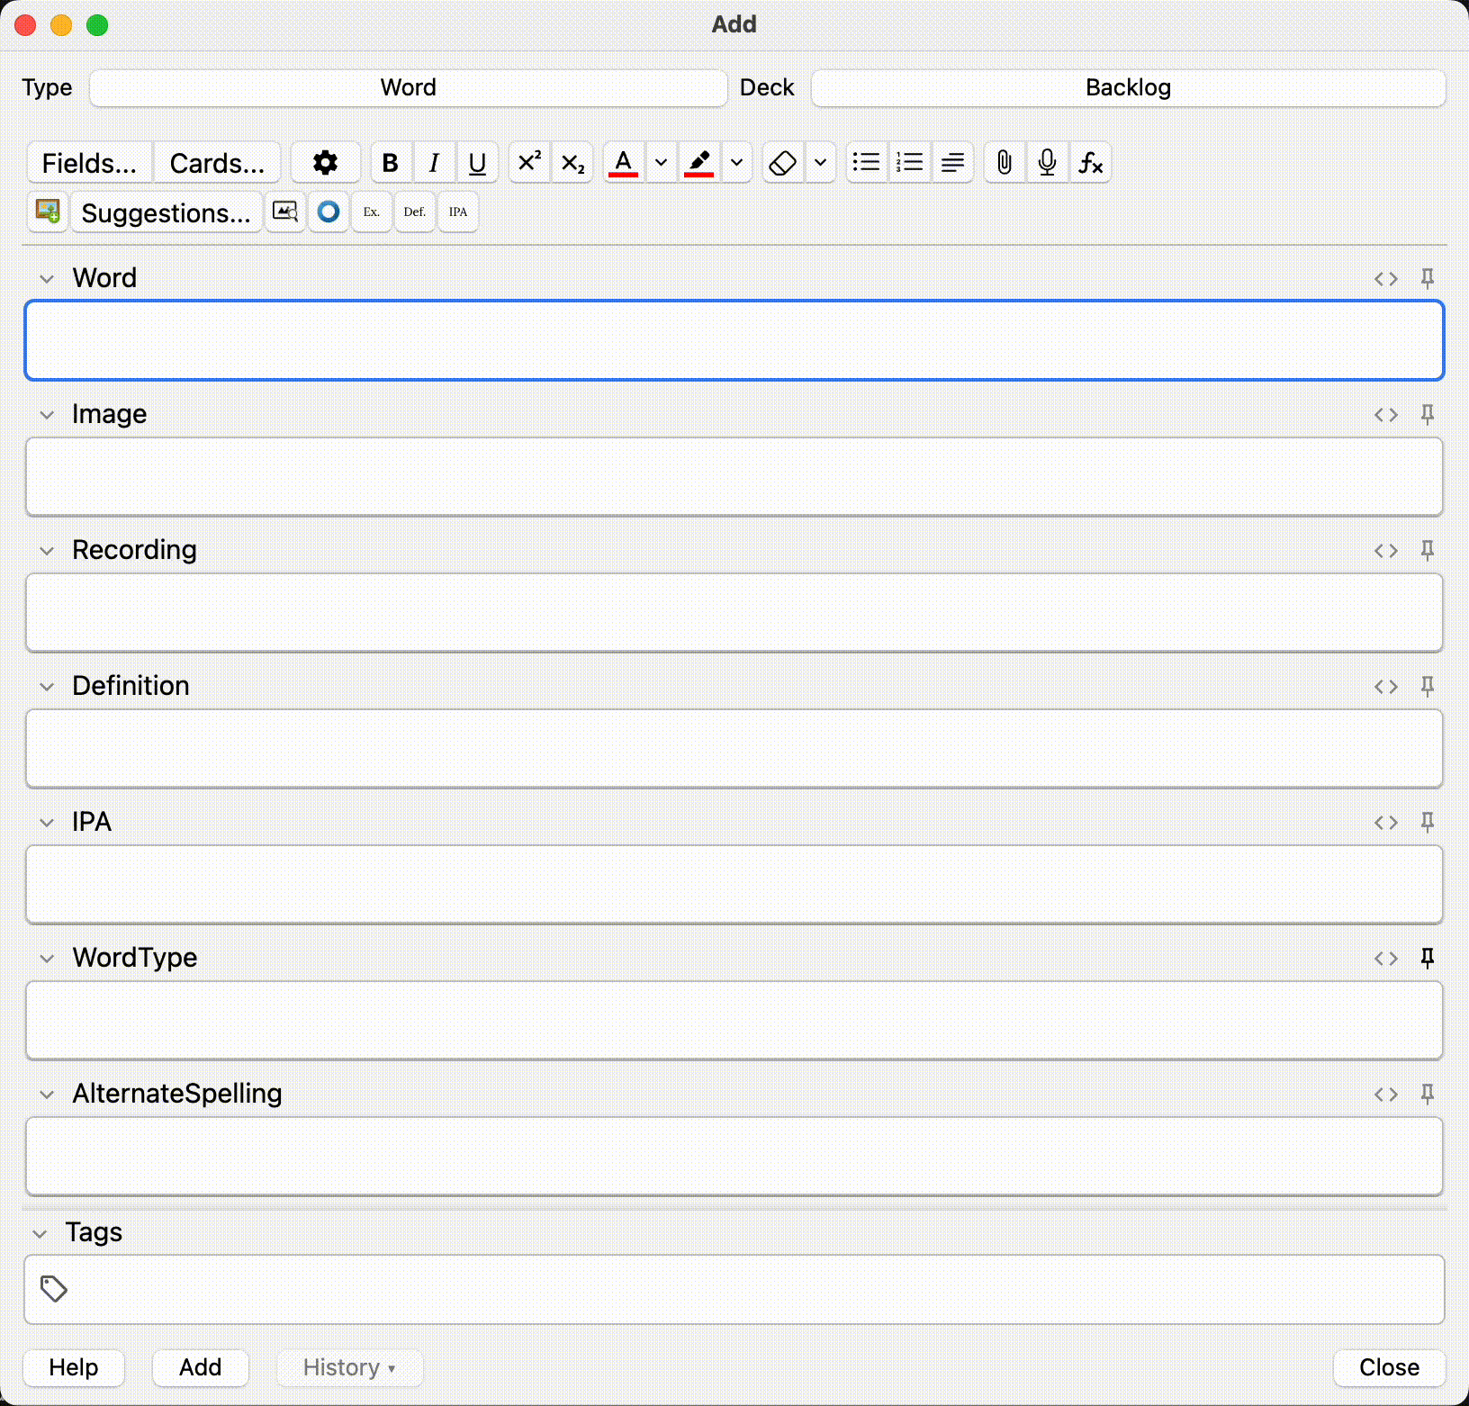Click the Help button
Viewport: 1469px width, 1406px height.
pyautogui.click(x=74, y=1367)
